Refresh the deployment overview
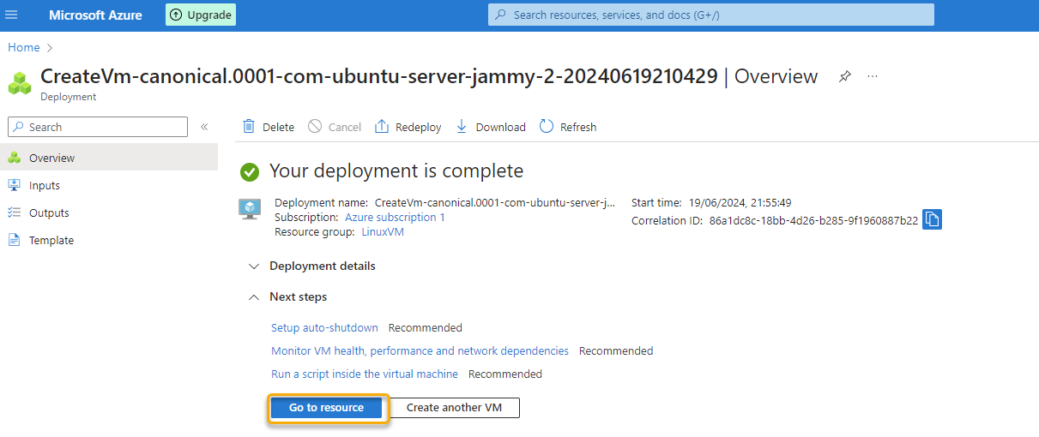 (x=568, y=127)
